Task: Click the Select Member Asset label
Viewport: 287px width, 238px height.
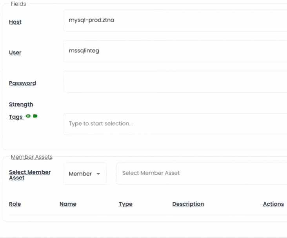Action: tap(30, 175)
